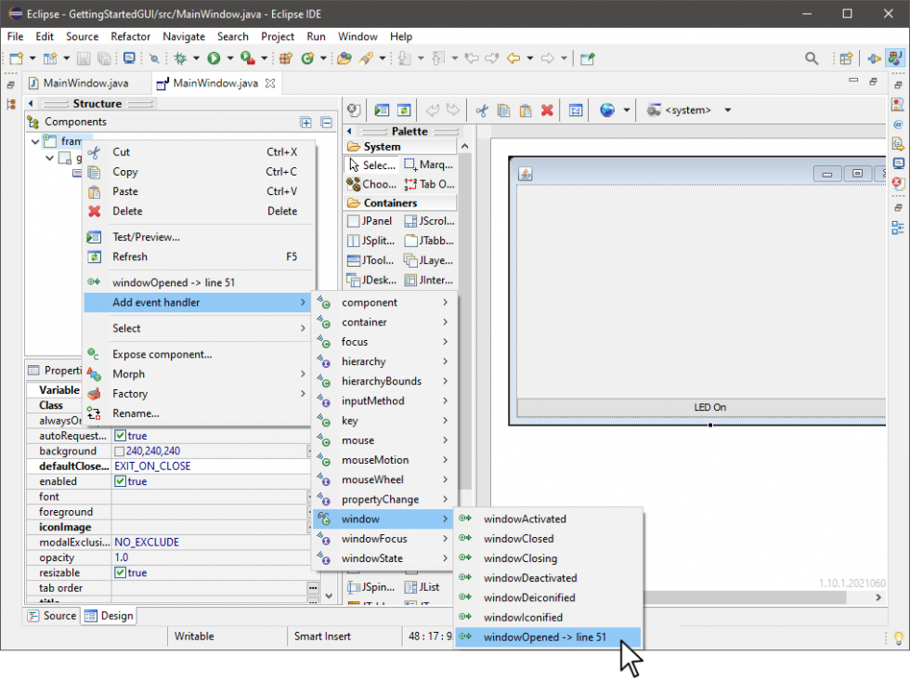Click the Undo arrow in designer toolbar

[x=433, y=110]
